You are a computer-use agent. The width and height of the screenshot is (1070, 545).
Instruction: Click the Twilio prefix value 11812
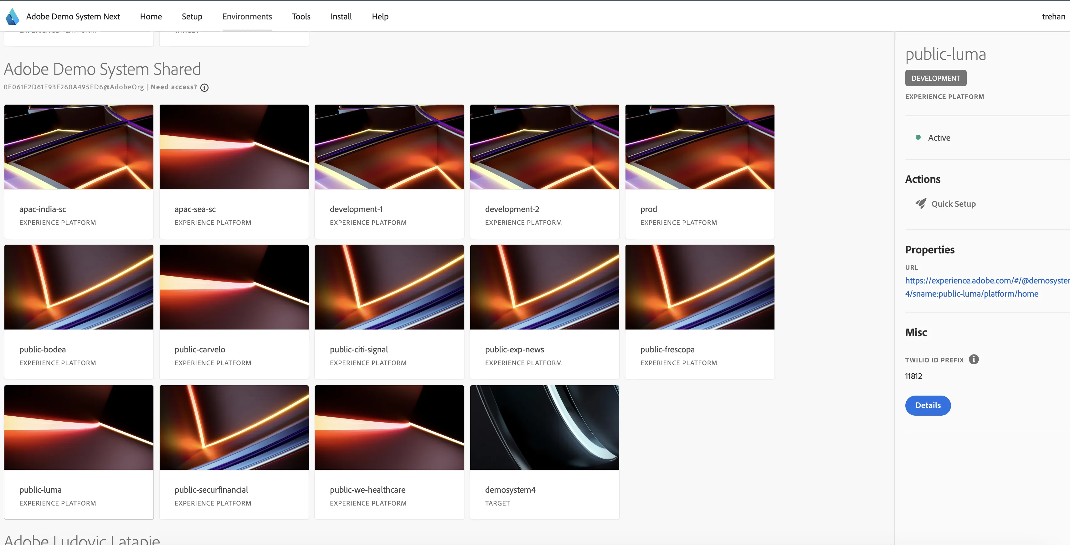pyautogui.click(x=913, y=376)
